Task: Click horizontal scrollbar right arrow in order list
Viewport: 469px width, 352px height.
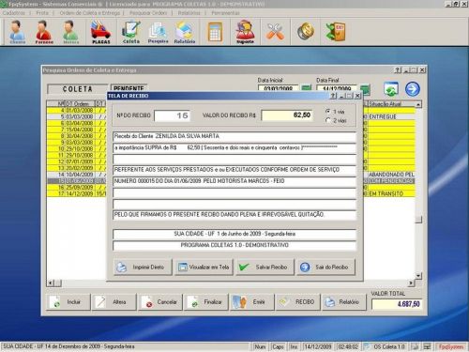Action: coord(412,283)
